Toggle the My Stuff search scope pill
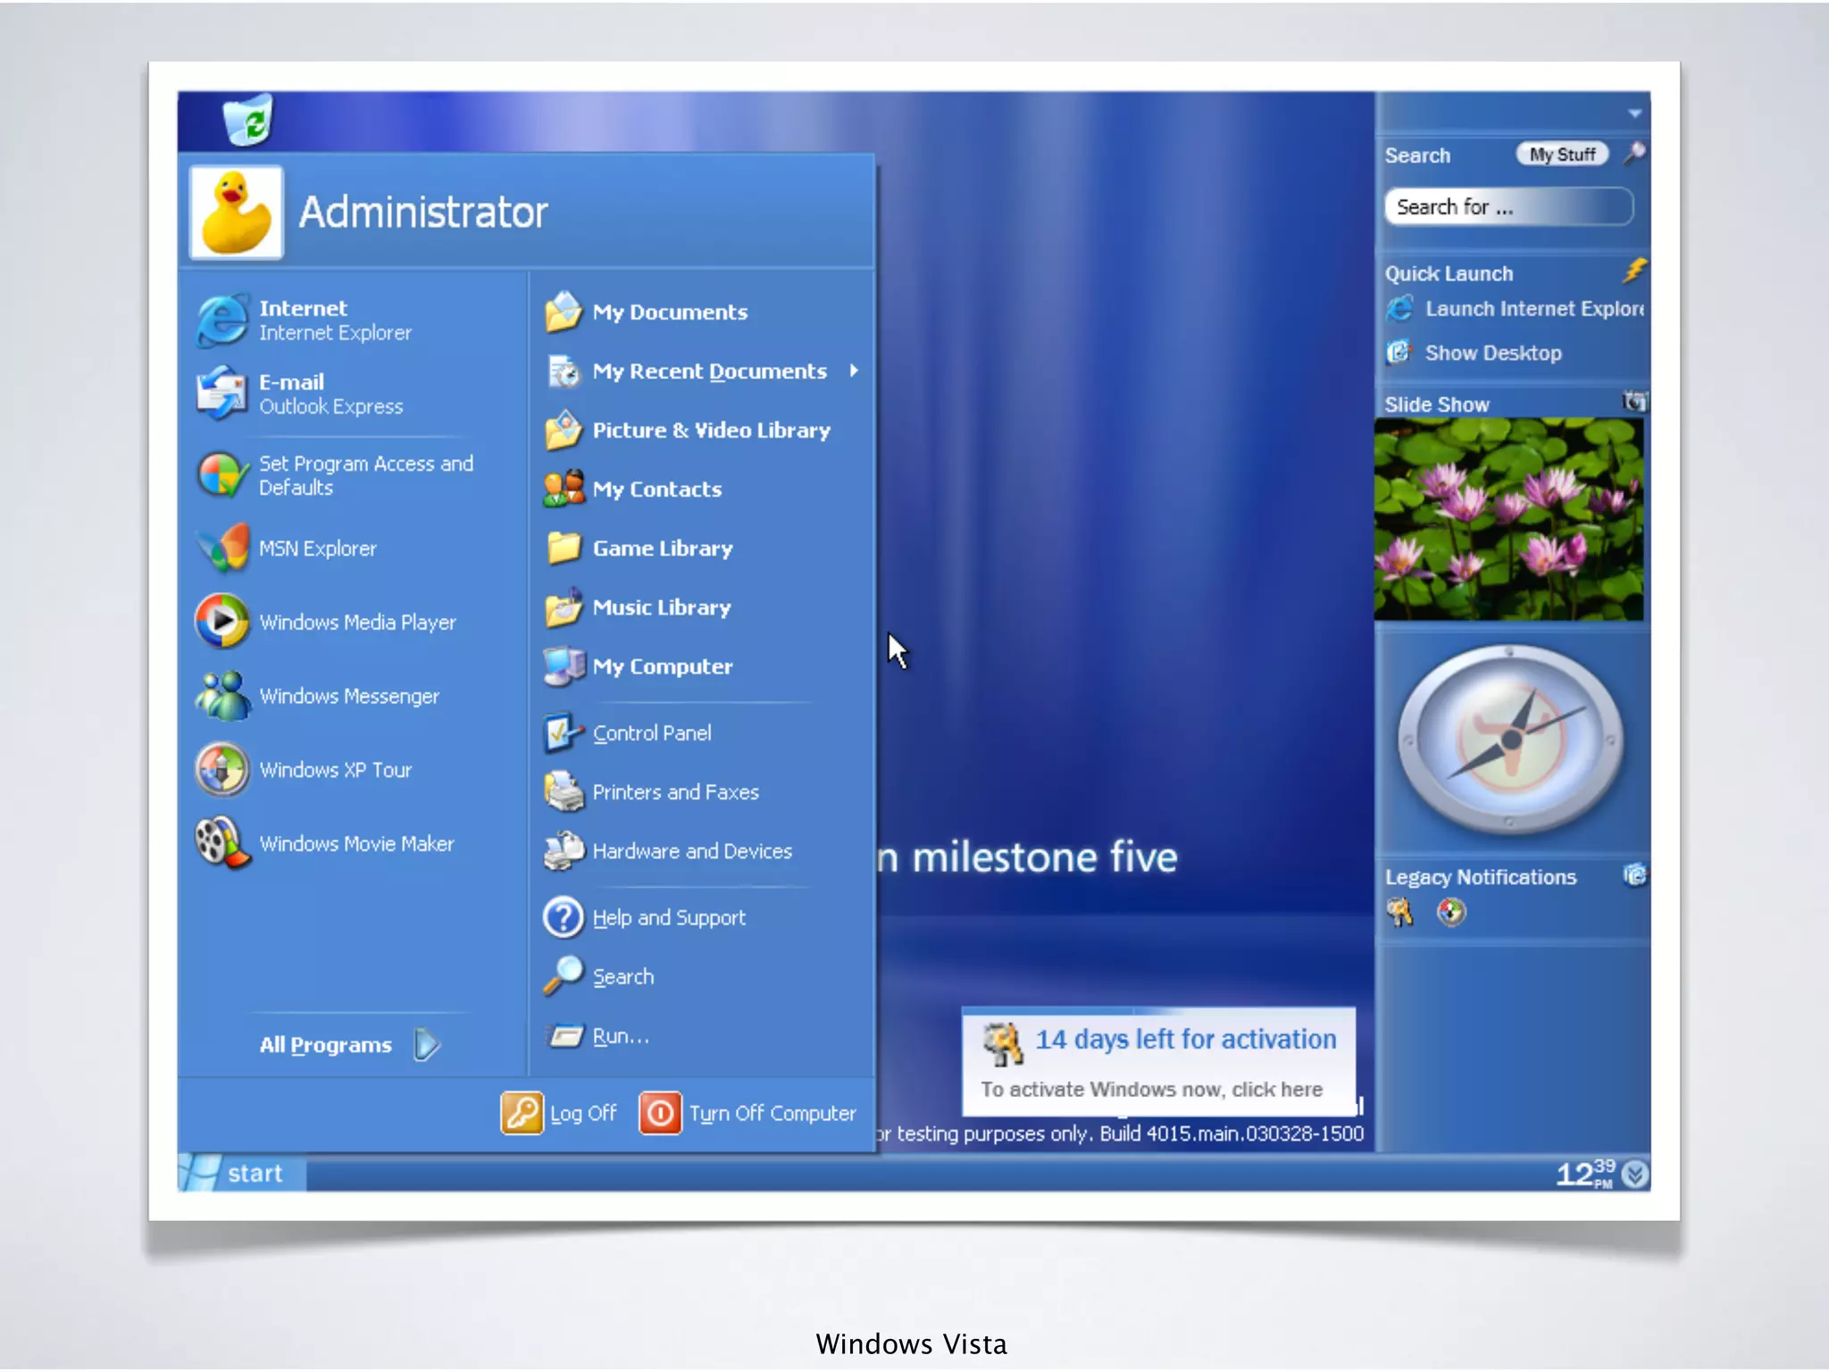This screenshot has width=1829, height=1372. tap(1562, 155)
